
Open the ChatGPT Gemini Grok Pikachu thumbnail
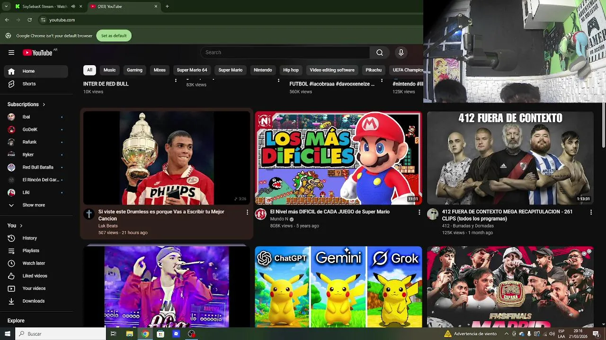coord(339,287)
